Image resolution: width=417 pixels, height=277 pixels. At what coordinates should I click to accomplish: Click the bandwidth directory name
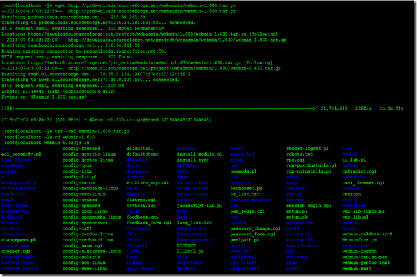click(x=14, y=194)
